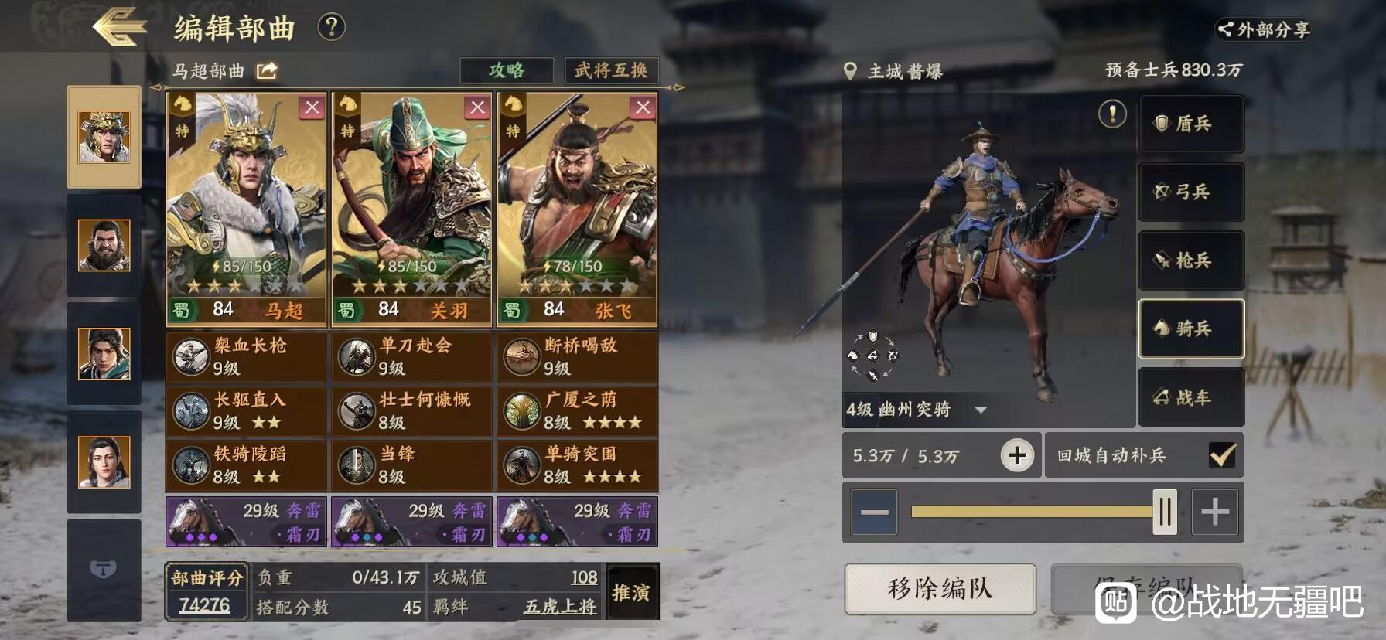Click round plus icon beside 5.3万 troops
The height and width of the screenshot is (640, 1386).
click(1017, 455)
